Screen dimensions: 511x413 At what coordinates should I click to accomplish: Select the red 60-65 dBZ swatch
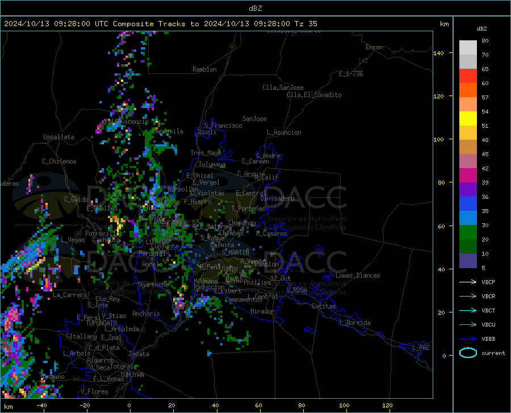click(x=468, y=76)
